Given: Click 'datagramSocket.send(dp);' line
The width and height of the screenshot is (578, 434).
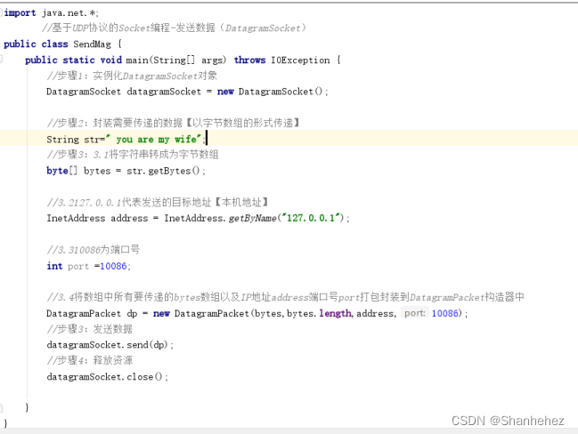Looking at the screenshot, I should coord(110,345).
